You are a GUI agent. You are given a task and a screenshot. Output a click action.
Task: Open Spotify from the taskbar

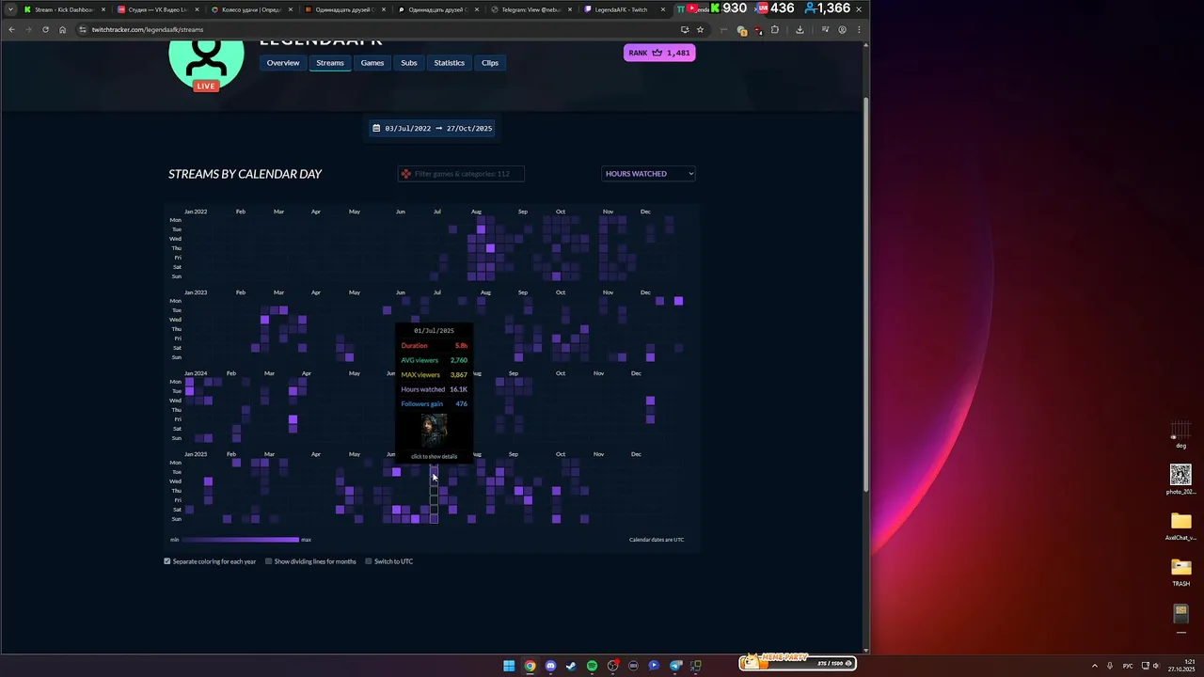tap(592, 666)
